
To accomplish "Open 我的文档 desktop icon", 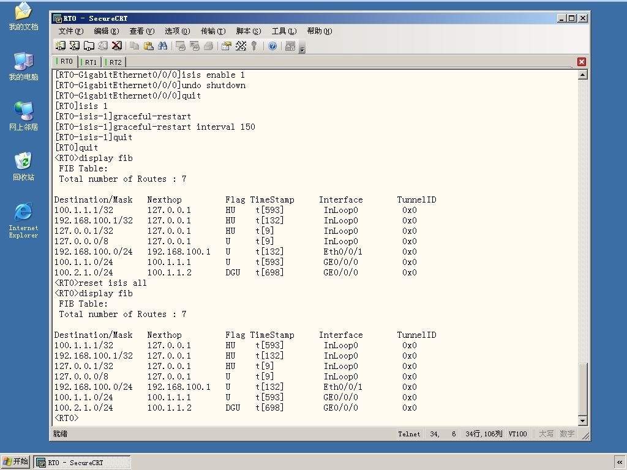I will [x=24, y=17].
